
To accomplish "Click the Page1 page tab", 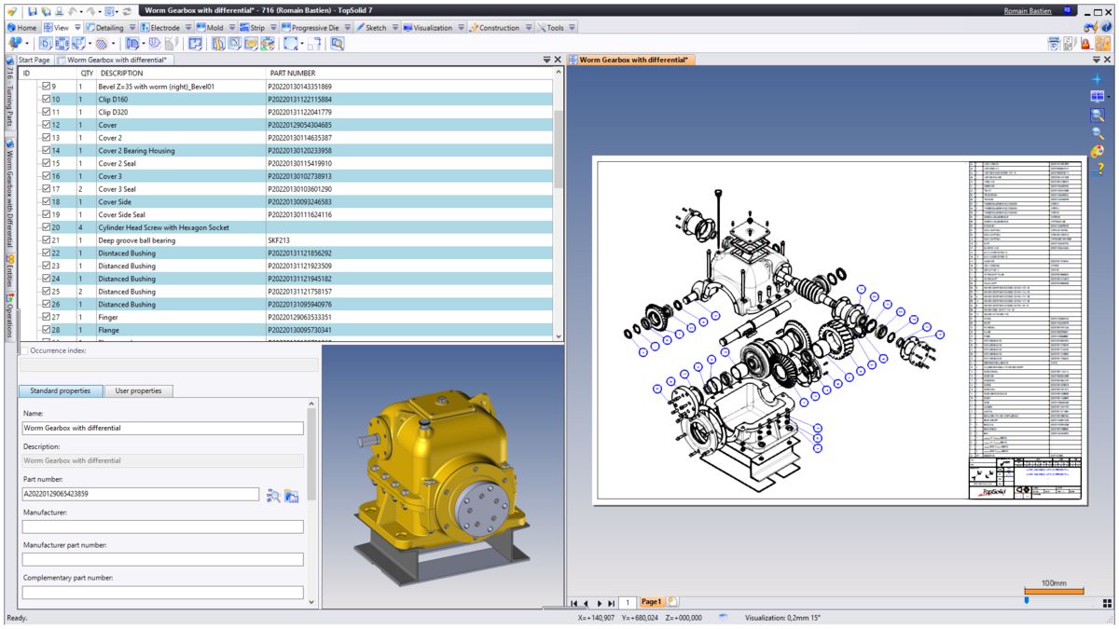I will click(653, 602).
